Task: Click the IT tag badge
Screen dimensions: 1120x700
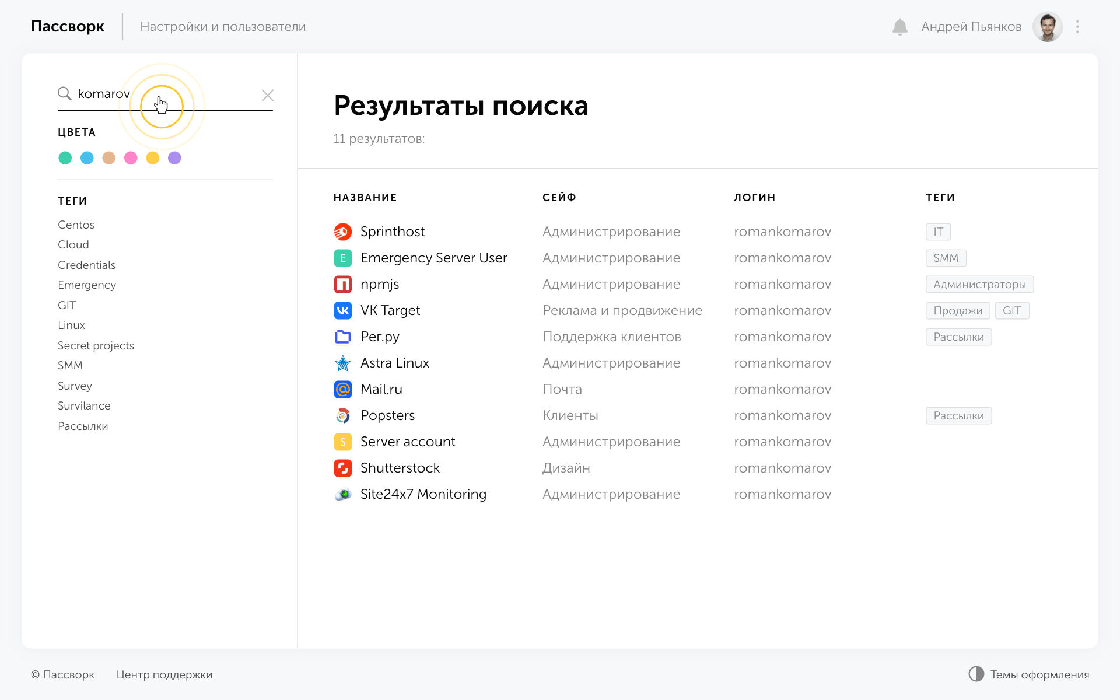Action: (x=938, y=232)
